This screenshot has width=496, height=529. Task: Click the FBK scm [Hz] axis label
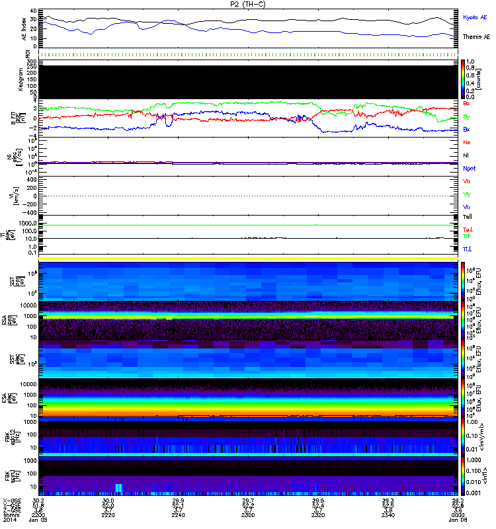coord(12,475)
